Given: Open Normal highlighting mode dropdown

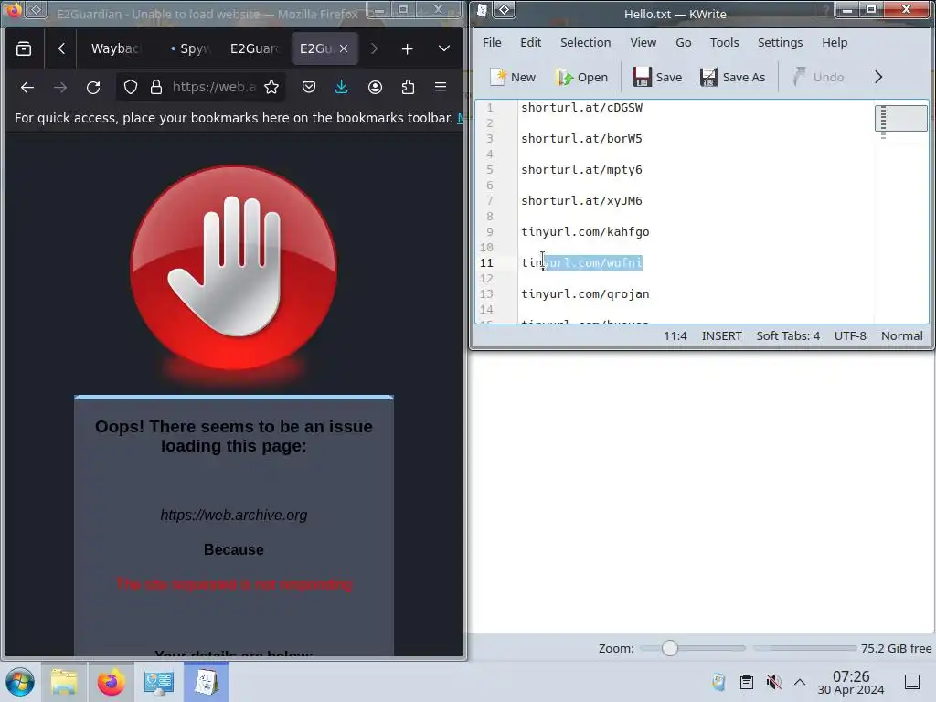Looking at the screenshot, I should tap(902, 336).
